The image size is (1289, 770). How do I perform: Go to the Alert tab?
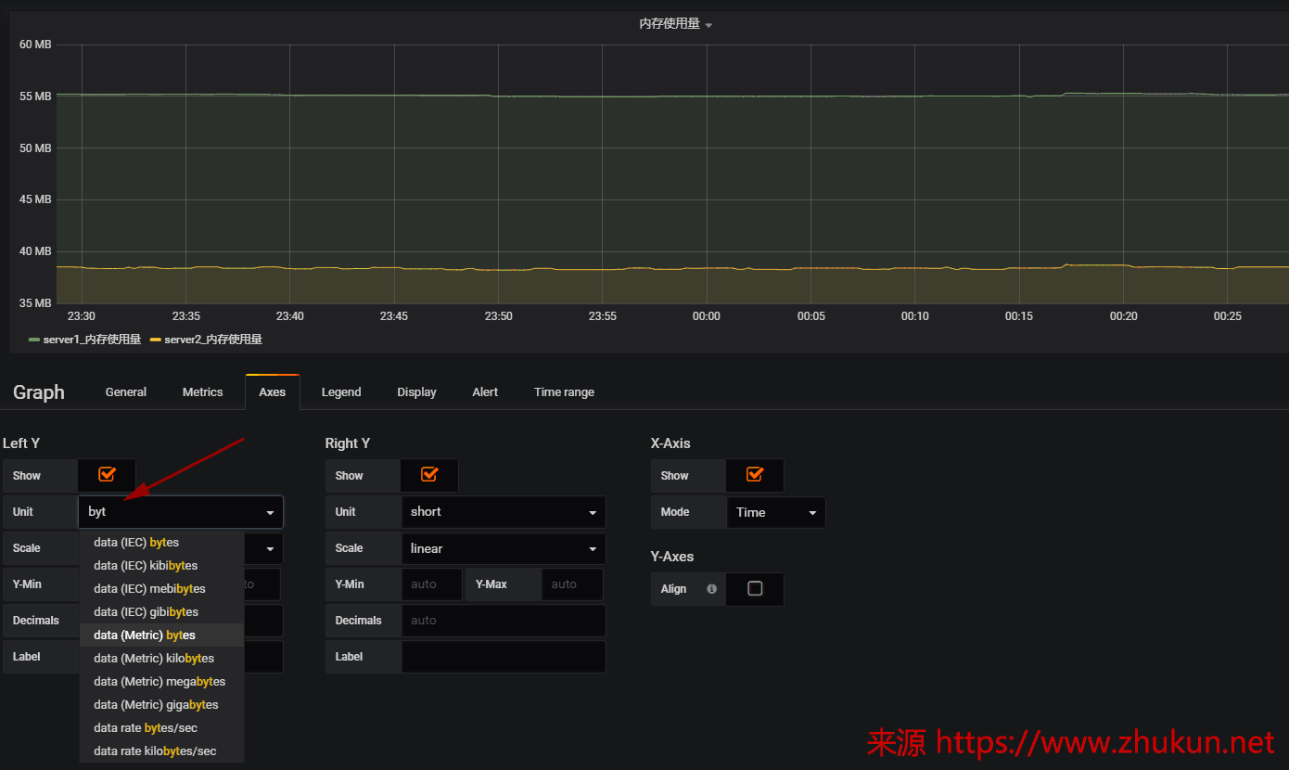pos(485,392)
